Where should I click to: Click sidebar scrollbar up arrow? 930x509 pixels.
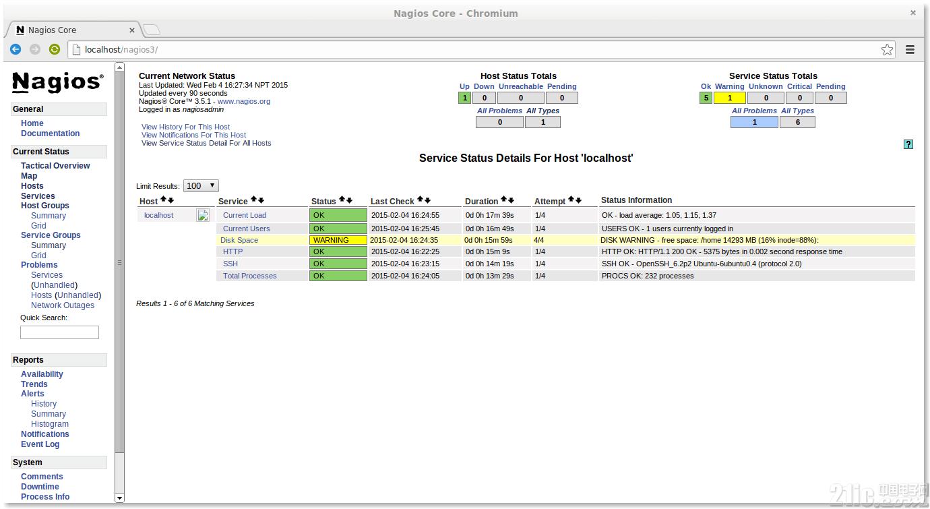[x=120, y=67]
